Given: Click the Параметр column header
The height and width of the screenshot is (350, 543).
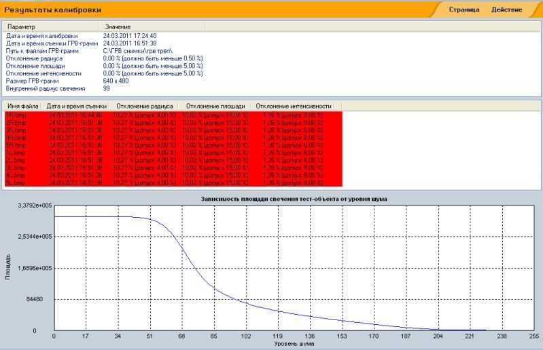Looking at the screenshot, I should [51, 26].
